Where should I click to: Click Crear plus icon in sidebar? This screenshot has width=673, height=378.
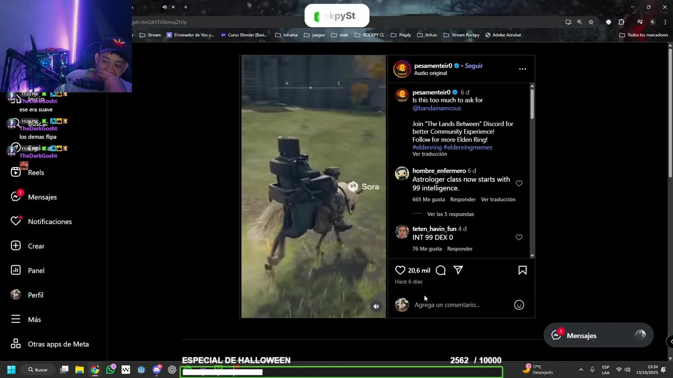pos(16,246)
